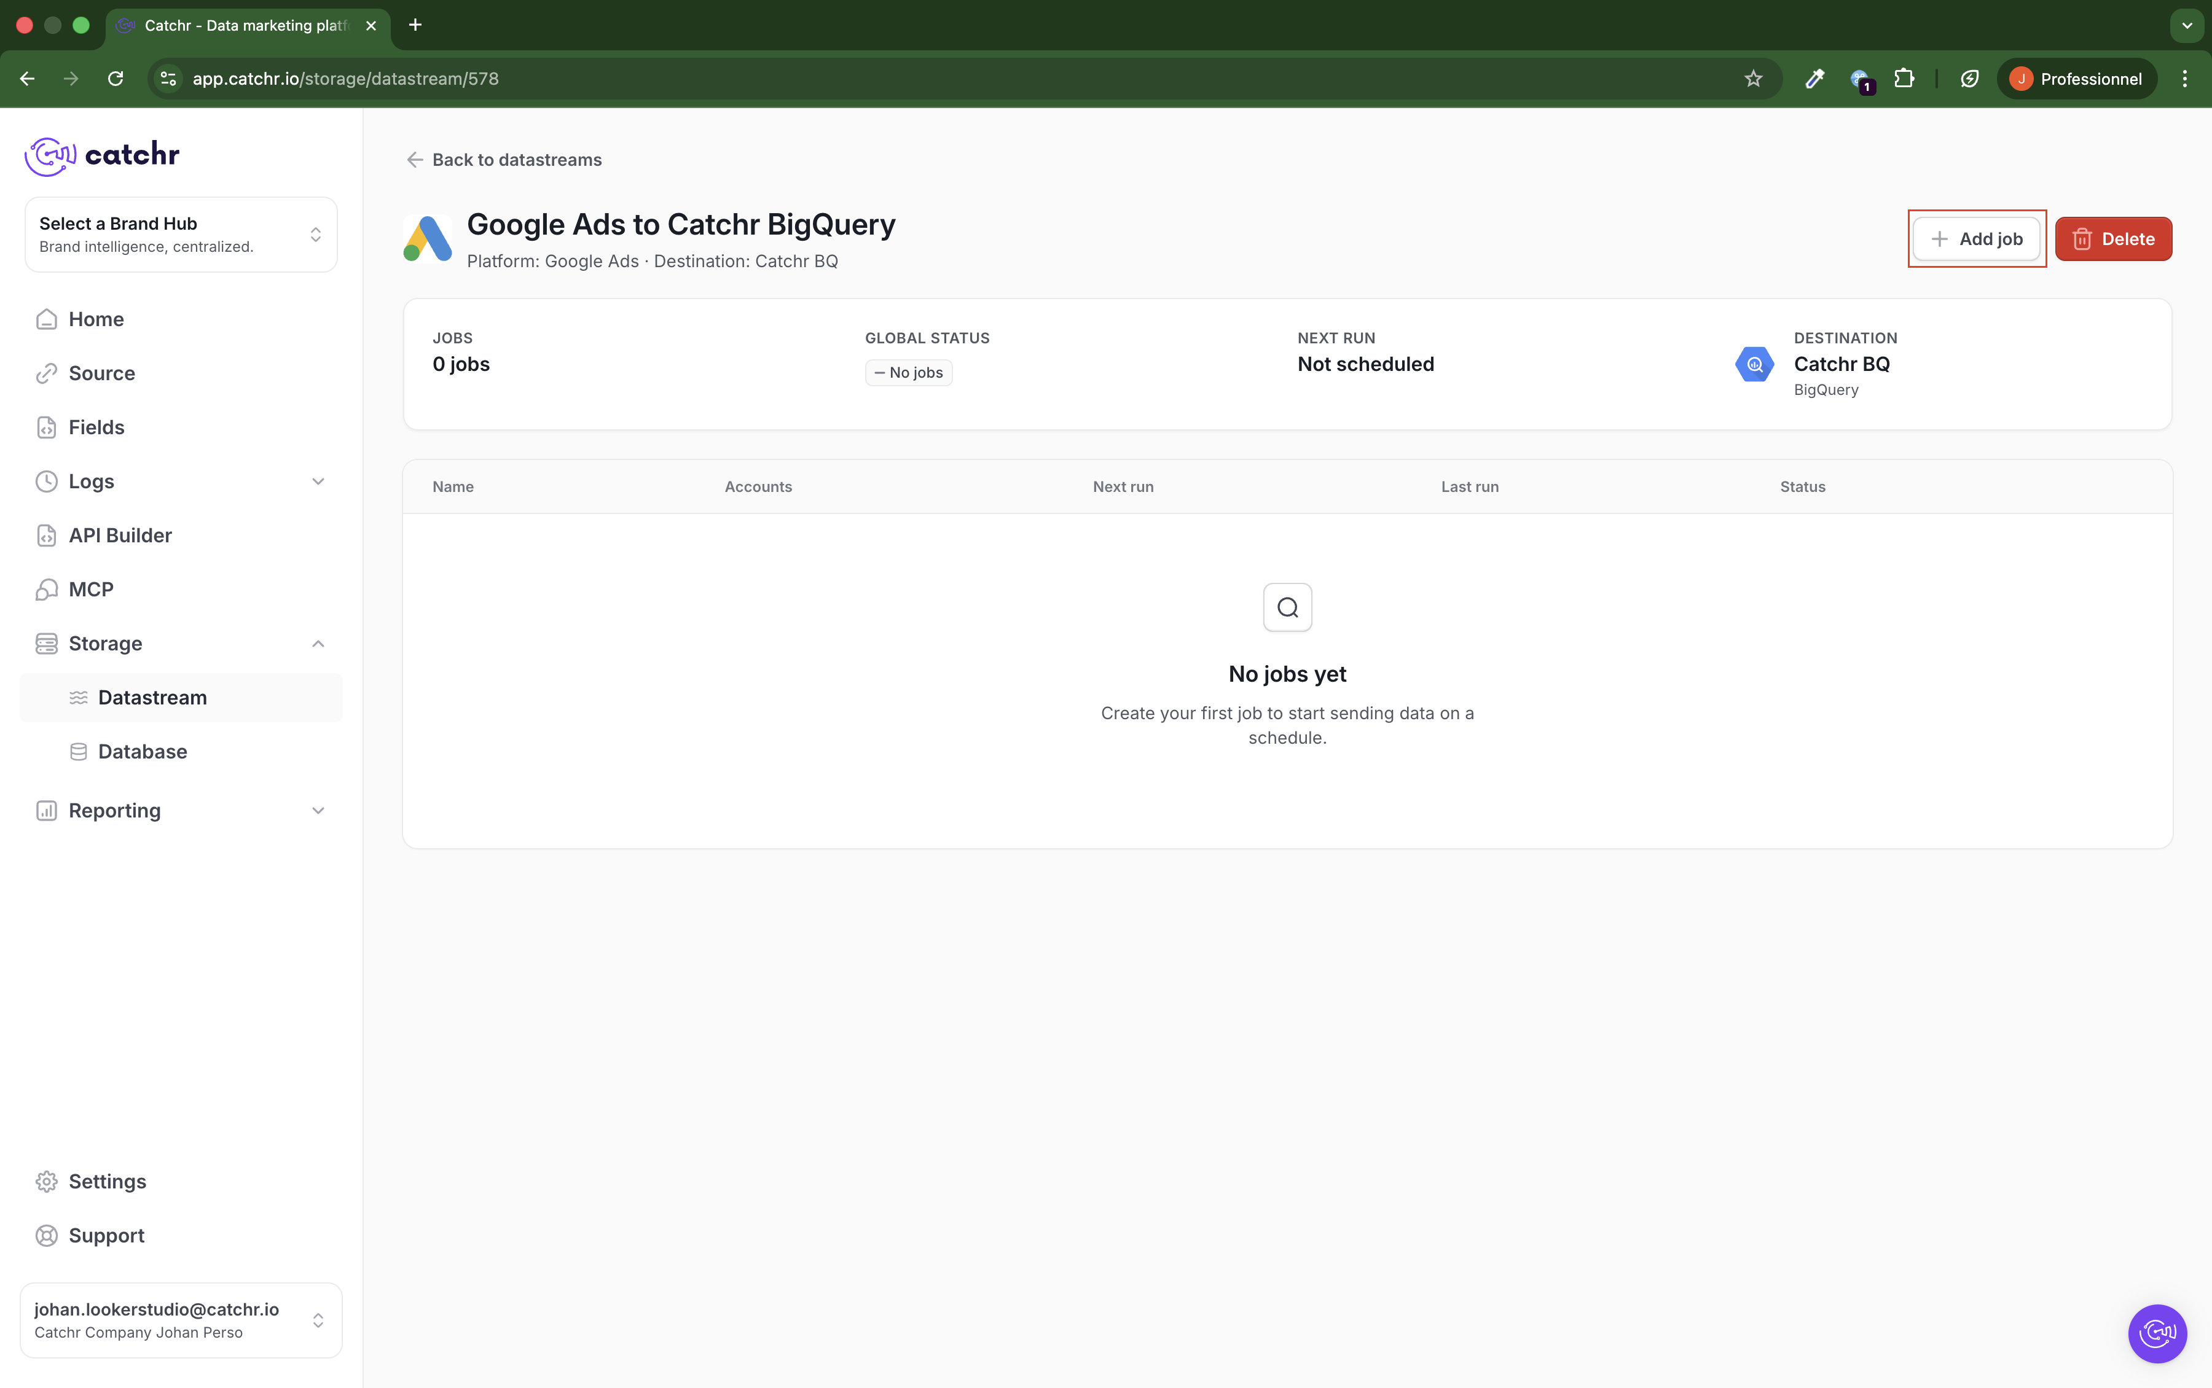Open site information icon in address bar
The image size is (2212, 1388).
[168, 79]
